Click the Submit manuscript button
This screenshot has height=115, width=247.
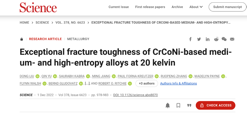pyautogui.click(x=227, y=7)
